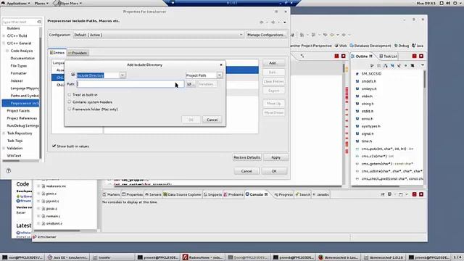Open the Places menu in top bar
Viewport: 464px width, 261px height.
point(41,3)
